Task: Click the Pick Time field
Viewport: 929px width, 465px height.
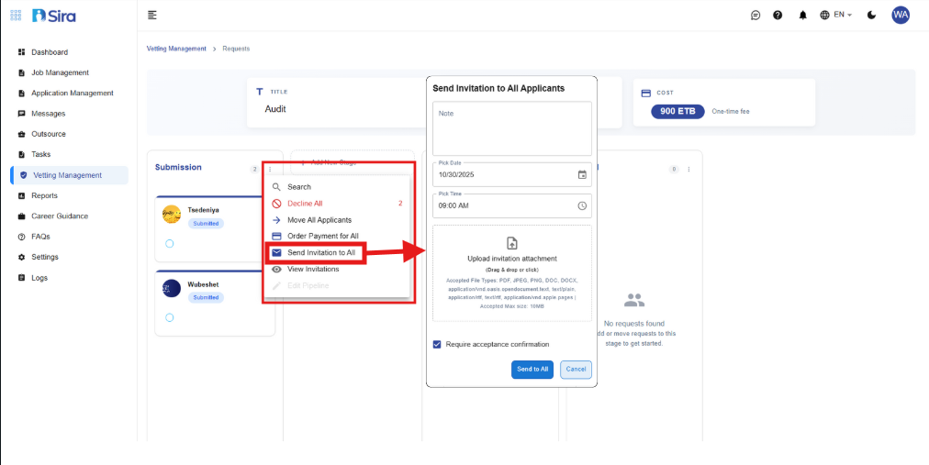Action: [512, 205]
